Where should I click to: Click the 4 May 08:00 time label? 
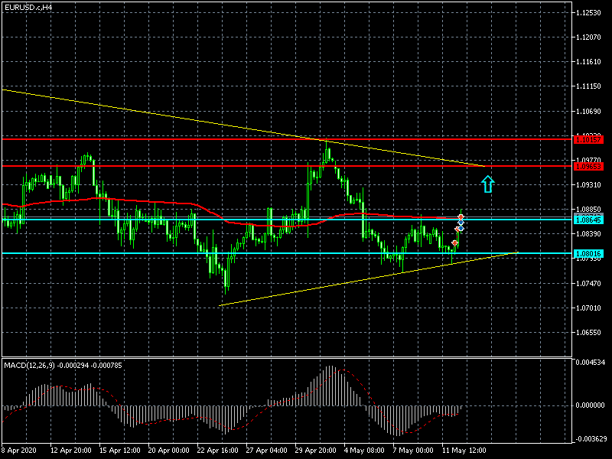click(364, 451)
